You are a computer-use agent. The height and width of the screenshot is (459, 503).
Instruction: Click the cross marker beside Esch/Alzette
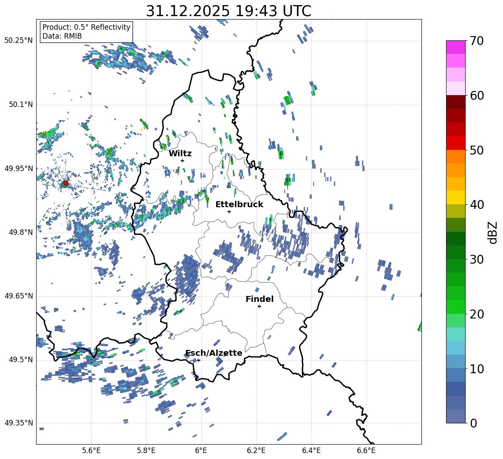pyautogui.click(x=198, y=360)
